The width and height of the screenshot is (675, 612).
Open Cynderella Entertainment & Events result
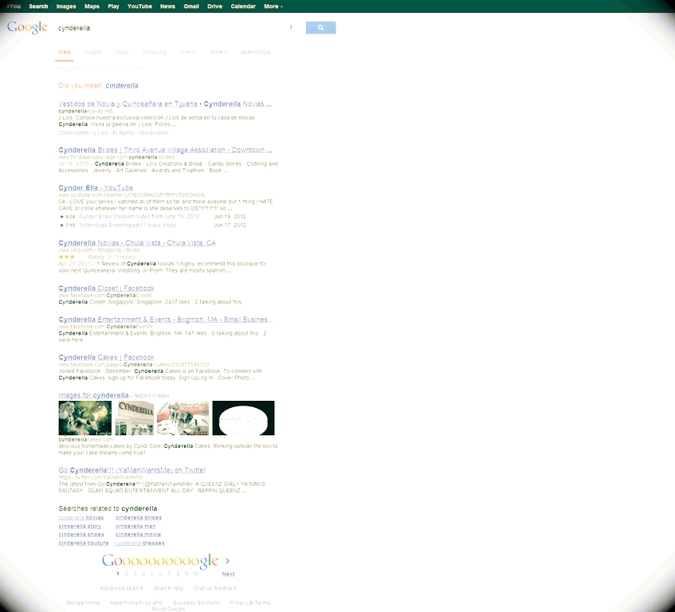167,320
